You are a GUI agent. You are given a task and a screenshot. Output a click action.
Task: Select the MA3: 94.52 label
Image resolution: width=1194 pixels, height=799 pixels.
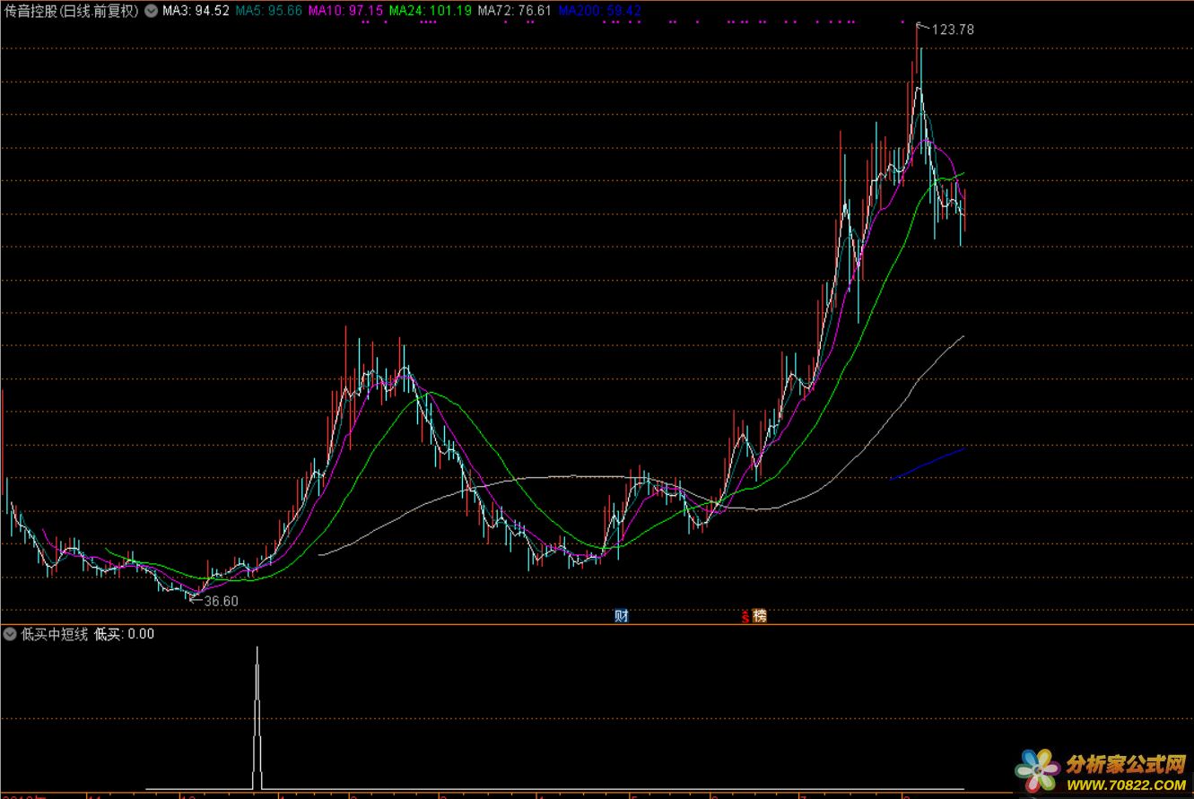coord(196,11)
